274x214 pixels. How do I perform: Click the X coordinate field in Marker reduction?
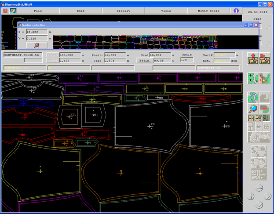point(37,32)
